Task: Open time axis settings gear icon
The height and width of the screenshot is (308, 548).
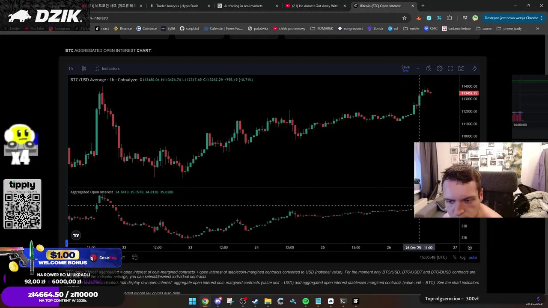Action: click(x=470, y=248)
